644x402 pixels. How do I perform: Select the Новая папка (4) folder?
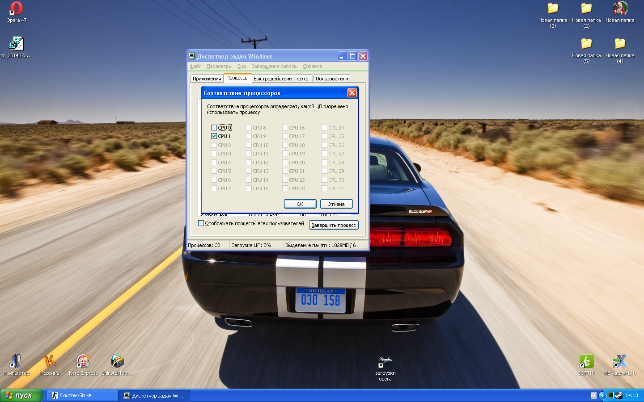point(620,50)
